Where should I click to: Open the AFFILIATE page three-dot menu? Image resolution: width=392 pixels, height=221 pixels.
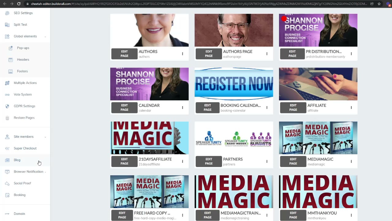tap(351, 107)
